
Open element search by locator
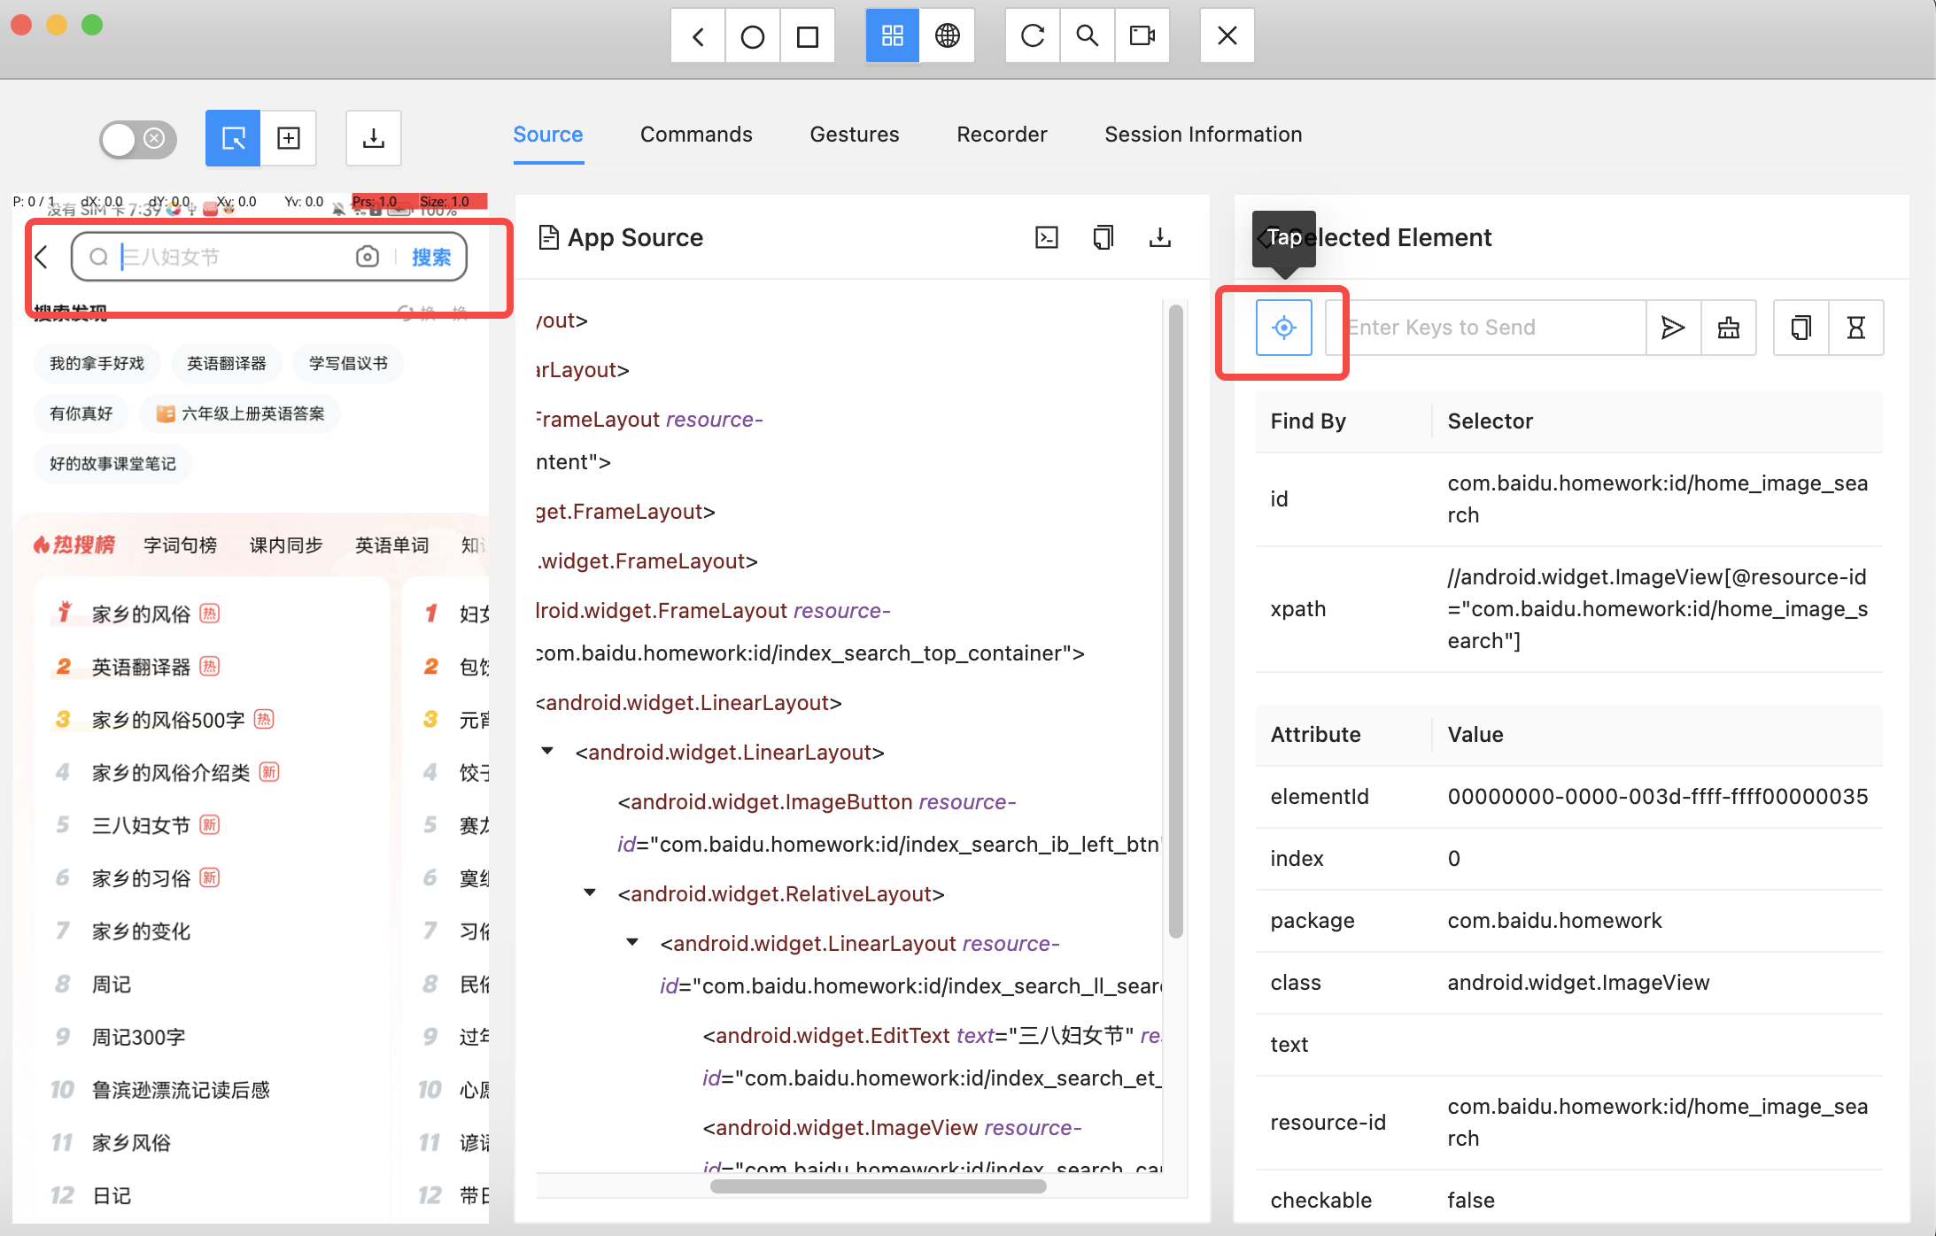[1087, 35]
